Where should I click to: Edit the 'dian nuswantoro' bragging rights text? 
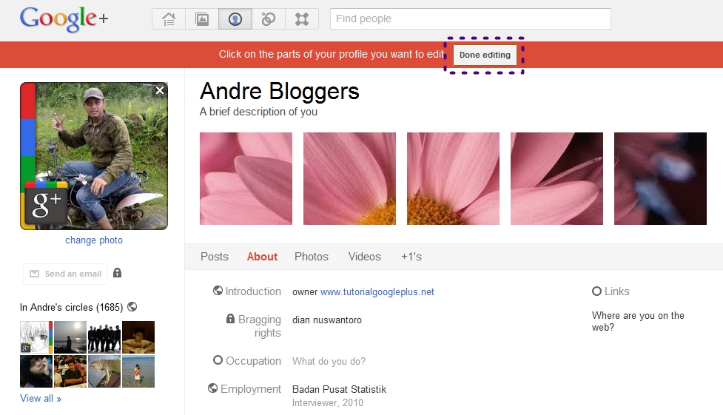[x=327, y=320]
